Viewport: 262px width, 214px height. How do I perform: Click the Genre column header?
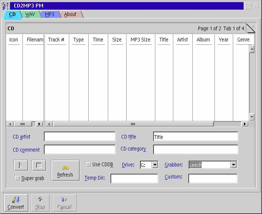(243, 40)
